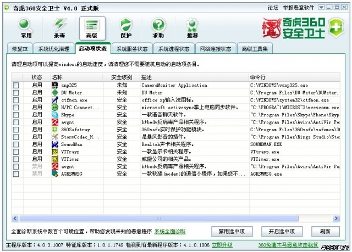Switch to the 系统服务状态 tab
Viewport: 352px width, 252px height.
click(x=132, y=49)
